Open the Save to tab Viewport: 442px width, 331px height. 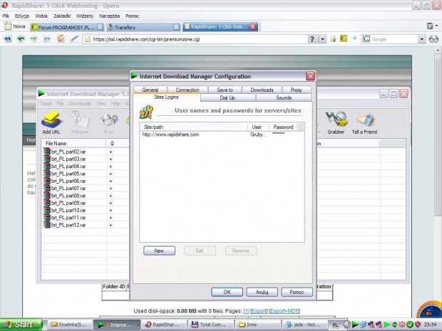pos(225,90)
